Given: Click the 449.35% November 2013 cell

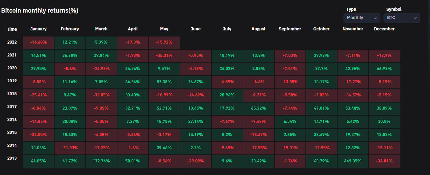Looking at the screenshot, I should [353, 161].
